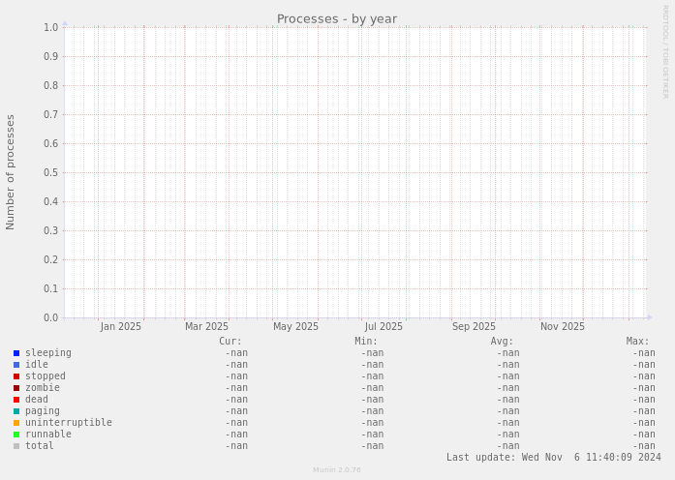Click the total row Cur '-nan' value
Image resolution: width=675 pixels, height=480 pixels.
pyautogui.click(x=236, y=446)
